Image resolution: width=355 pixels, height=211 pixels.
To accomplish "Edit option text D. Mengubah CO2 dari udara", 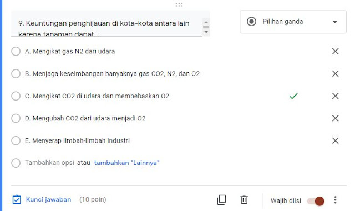I will click(85, 118).
